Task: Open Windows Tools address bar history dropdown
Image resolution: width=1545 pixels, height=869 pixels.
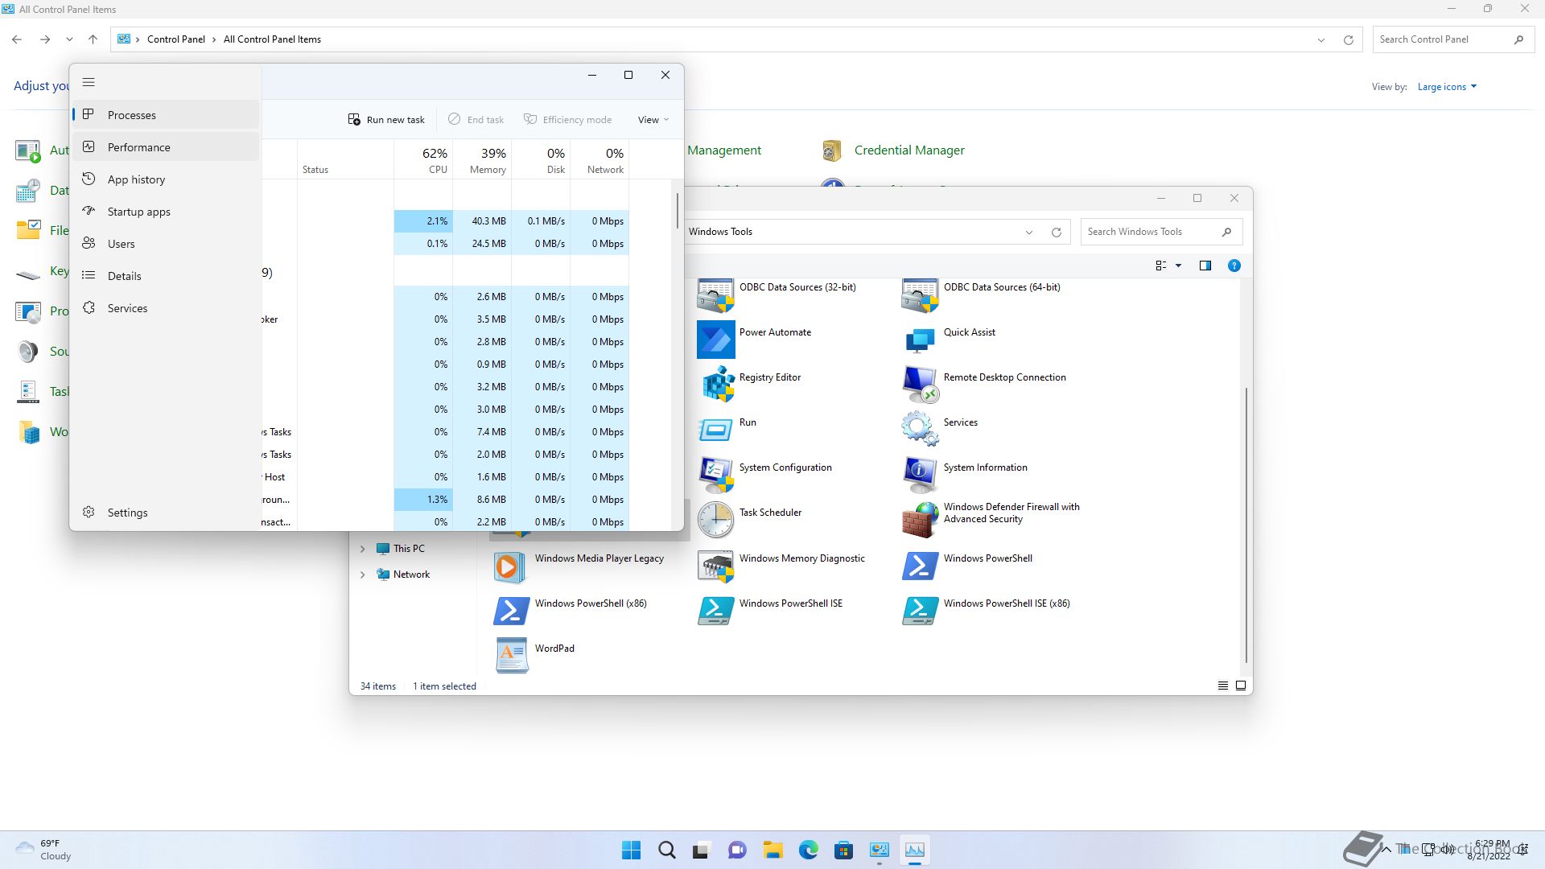Action: 1028,232
